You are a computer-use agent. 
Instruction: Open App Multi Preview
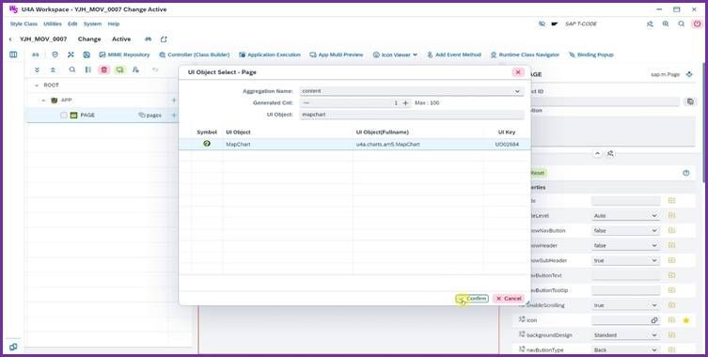[337, 54]
